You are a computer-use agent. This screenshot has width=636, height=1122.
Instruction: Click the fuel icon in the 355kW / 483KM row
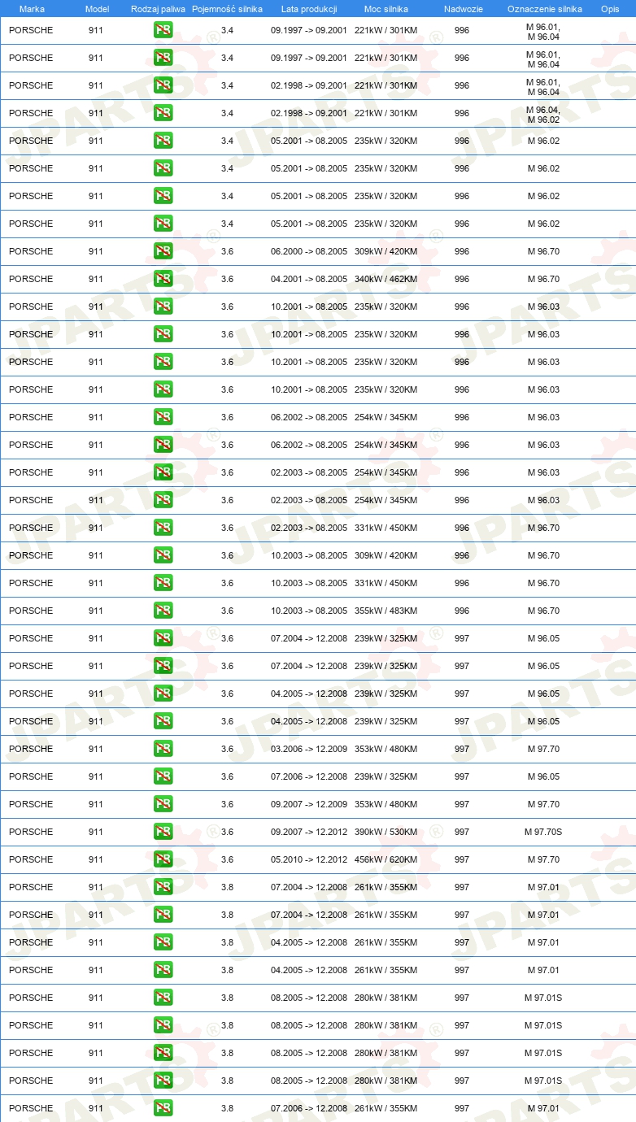pyautogui.click(x=163, y=611)
